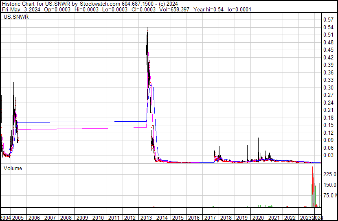Click the 'Op=0.0003' open value
Image resolution: width=338 pixels, height=221 pixels.
(x=57, y=9)
